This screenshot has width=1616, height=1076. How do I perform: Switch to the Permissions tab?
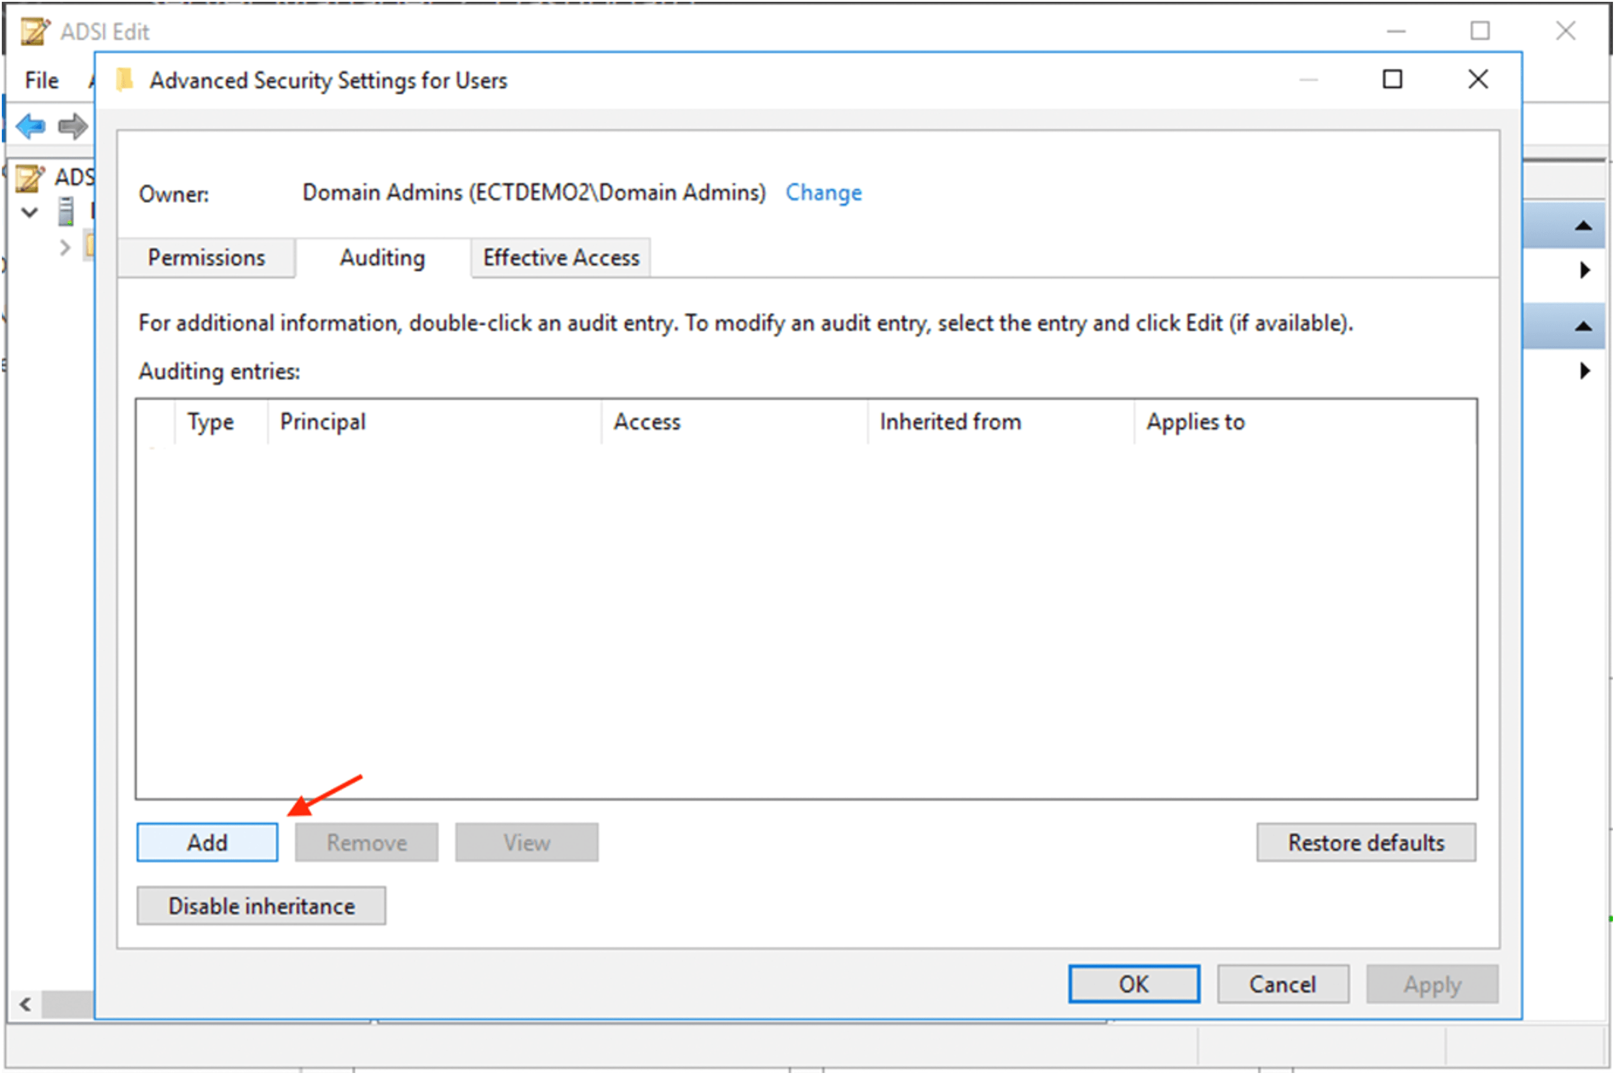(x=207, y=259)
